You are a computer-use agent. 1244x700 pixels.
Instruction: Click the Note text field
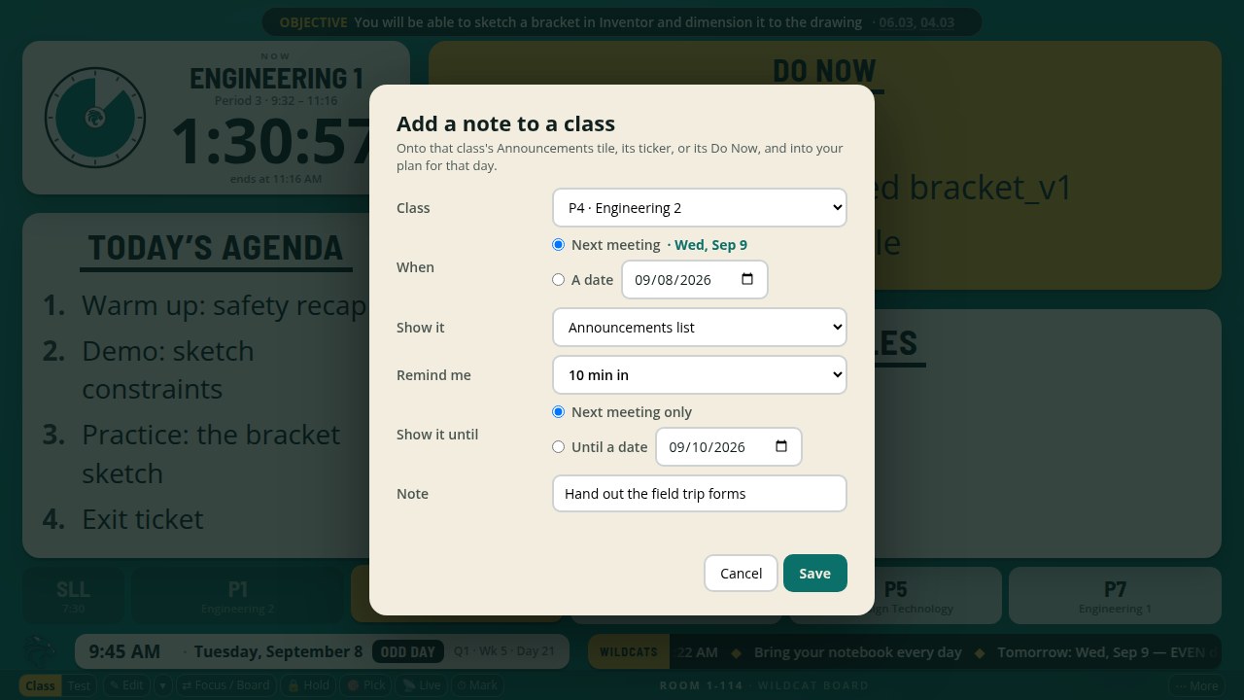point(700,494)
